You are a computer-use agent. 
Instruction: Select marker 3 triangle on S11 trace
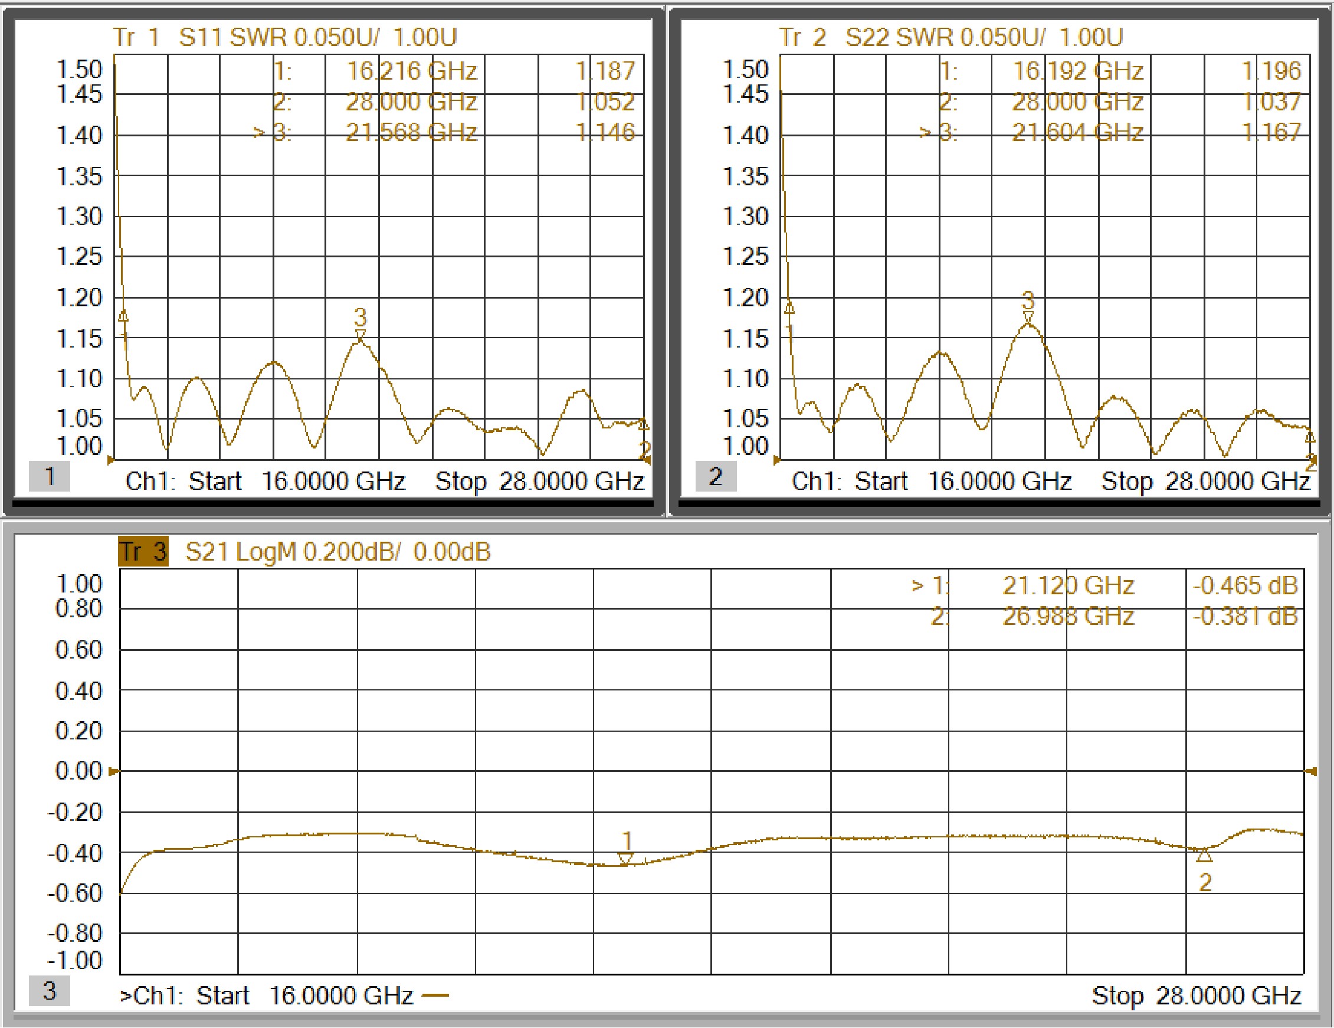click(360, 335)
